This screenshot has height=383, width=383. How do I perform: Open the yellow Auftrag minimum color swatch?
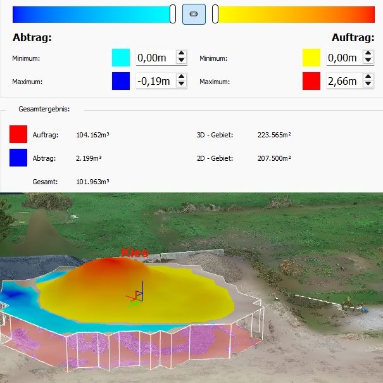(311, 58)
